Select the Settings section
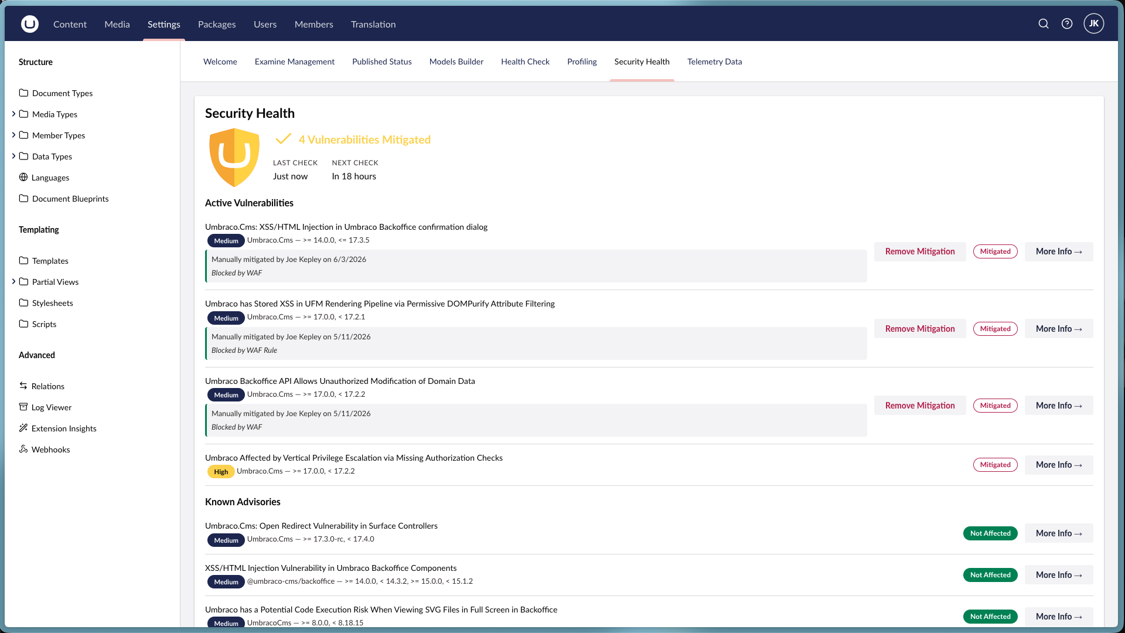Image resolution: width=1125 pixels, height=633 pixels. click(164, 24)
